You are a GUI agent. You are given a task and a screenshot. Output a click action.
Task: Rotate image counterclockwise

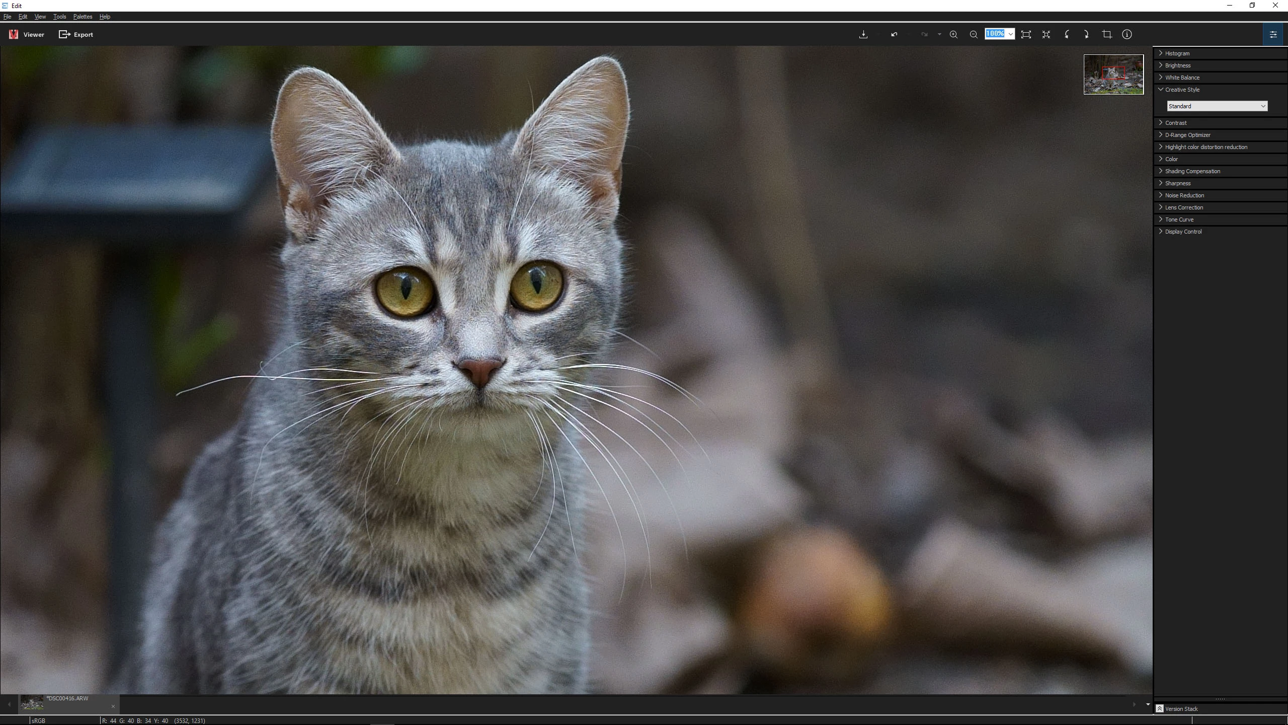pyautogui.click(x=1067, y=34)
